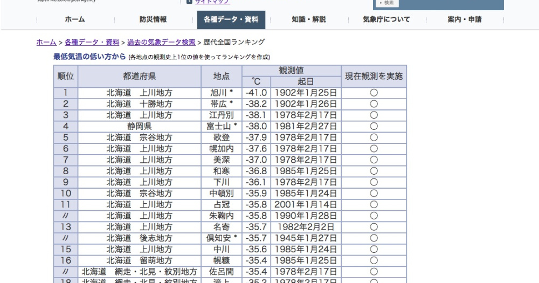Click the circle mark in 旭川 row
Image resolution: width=539 pixels, height=283 pixels.
click(x=374, y=93)
